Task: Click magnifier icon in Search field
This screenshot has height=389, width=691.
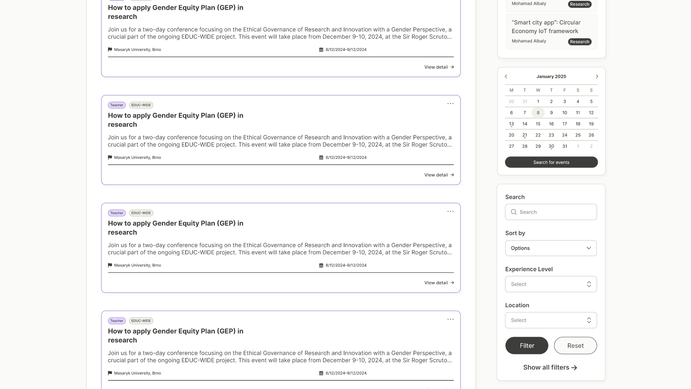Action: pyautogui.click(x=514, y=212)
